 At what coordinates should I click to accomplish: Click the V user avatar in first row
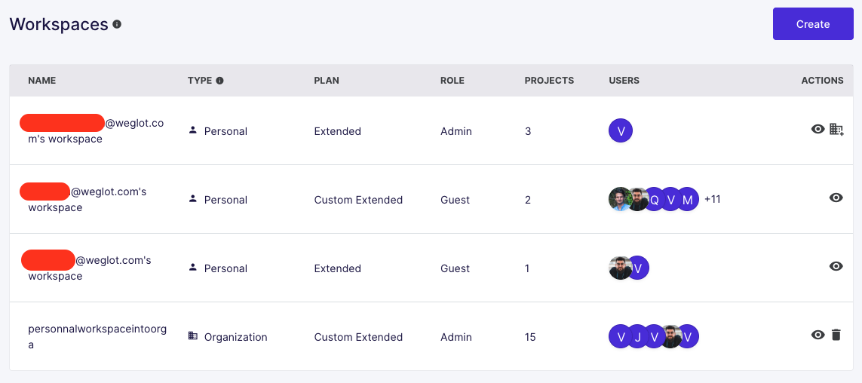coord(621,131)
